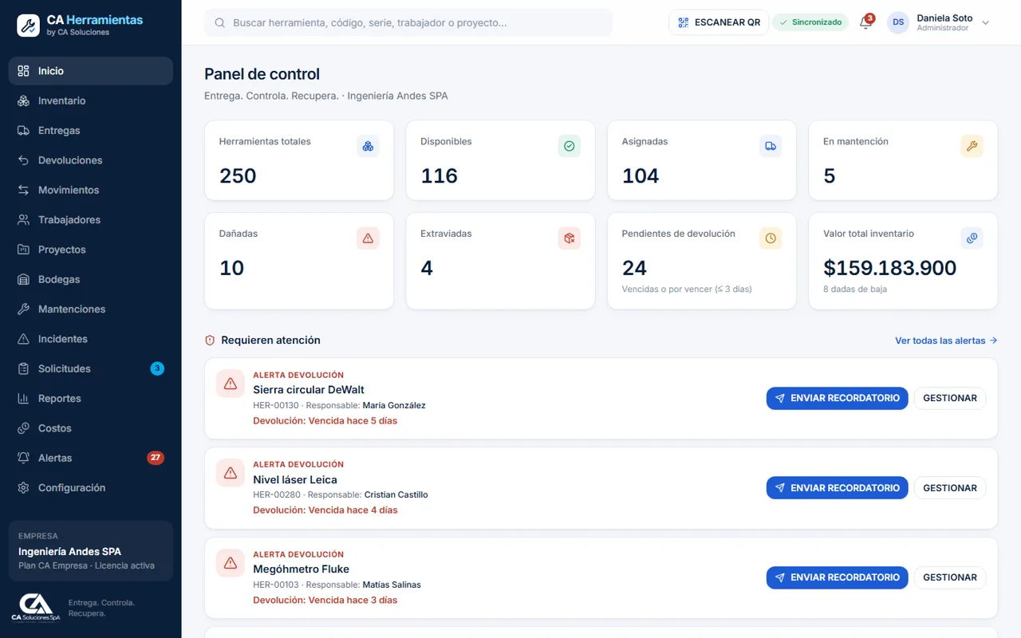The width and height of the screenshot is (1021, 638).
Task: Click the Sincronizado status badge
Action: 810,22
